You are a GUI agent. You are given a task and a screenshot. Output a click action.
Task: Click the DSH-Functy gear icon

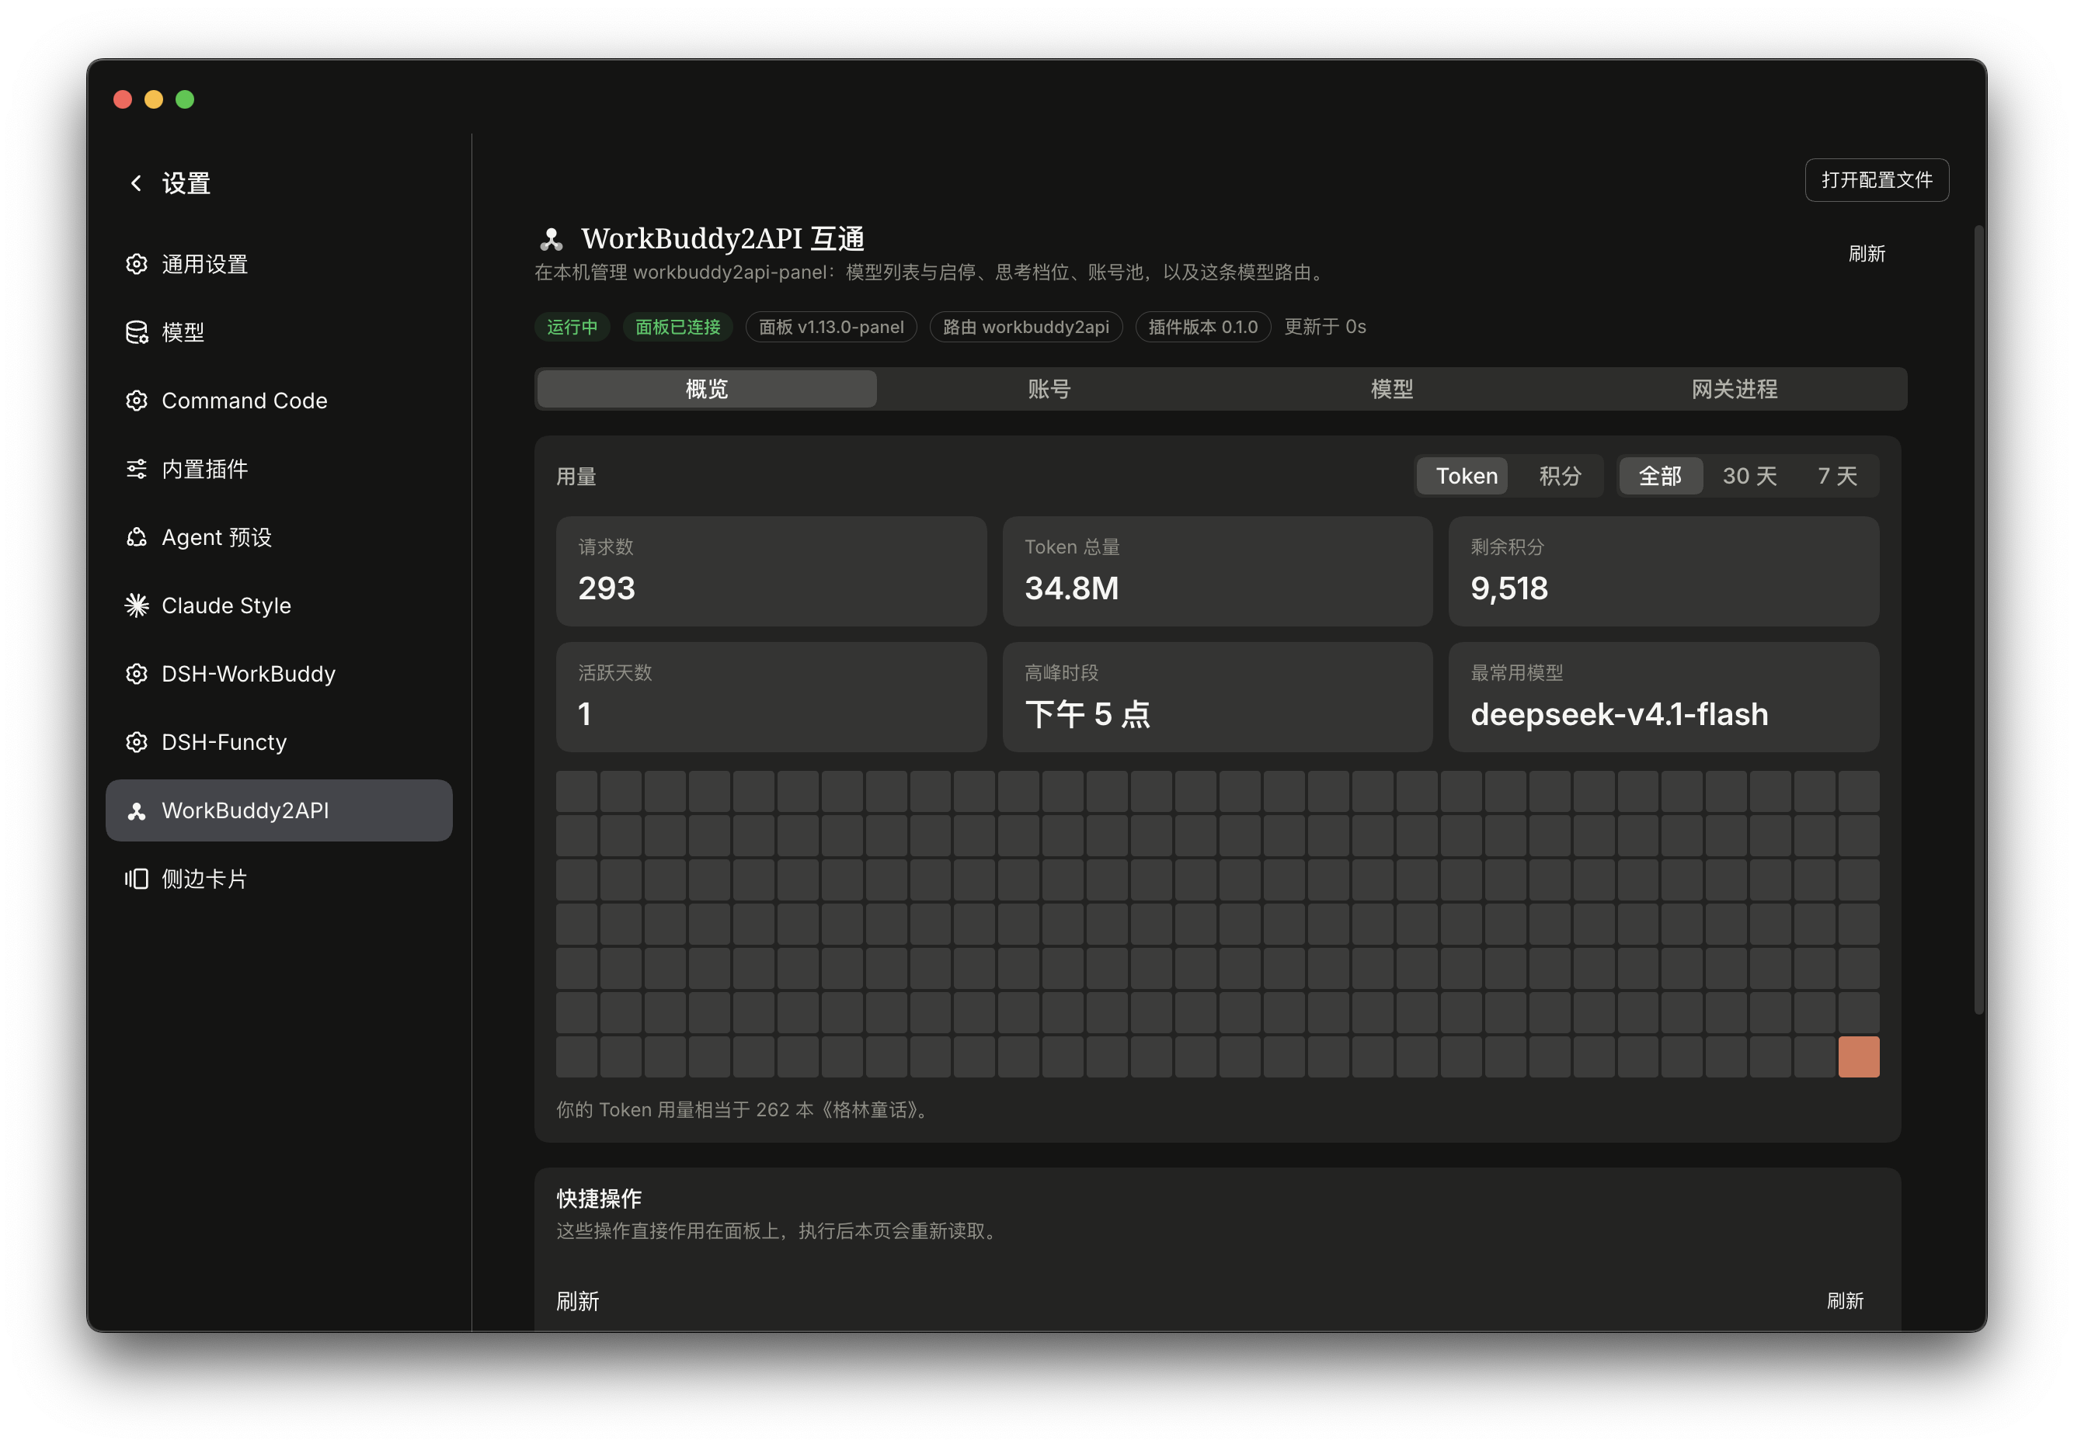(137, 742)
